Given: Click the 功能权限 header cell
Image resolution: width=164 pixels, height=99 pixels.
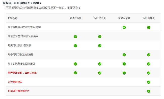Looking at the screenshot, I should [x=13, y=18].
